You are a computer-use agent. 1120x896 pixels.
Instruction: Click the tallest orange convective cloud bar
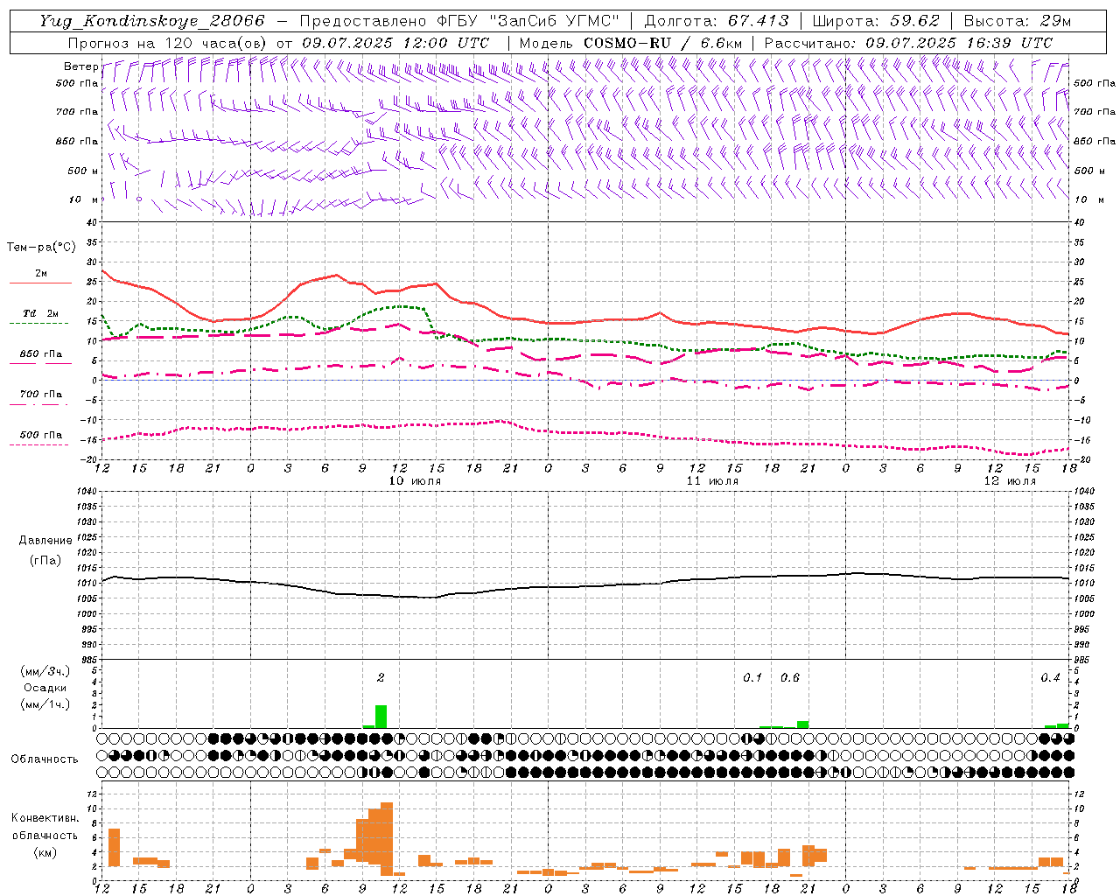pos(387,838)
